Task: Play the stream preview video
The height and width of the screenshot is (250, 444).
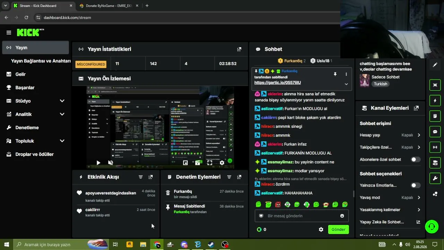Action: point(98,162)
